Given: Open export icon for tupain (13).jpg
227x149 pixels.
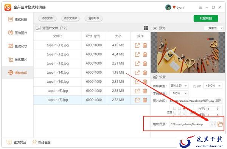Looking at the screenshot, I should (x=137, y=64).
